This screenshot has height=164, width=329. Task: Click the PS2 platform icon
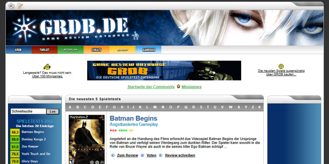click(x=113, y=131)
